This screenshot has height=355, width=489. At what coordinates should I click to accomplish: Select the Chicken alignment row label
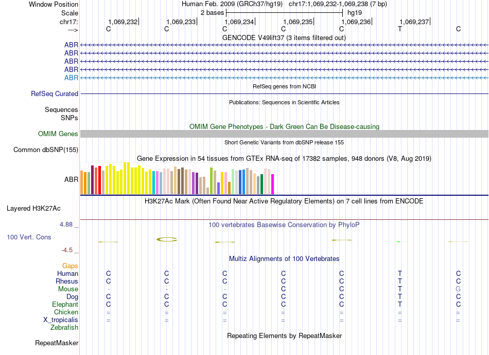pyautogui.click(x=66, y=312)
